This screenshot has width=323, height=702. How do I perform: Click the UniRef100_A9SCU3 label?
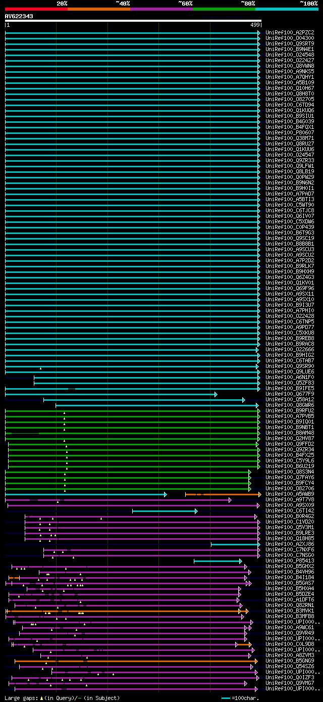coord(290,250)
